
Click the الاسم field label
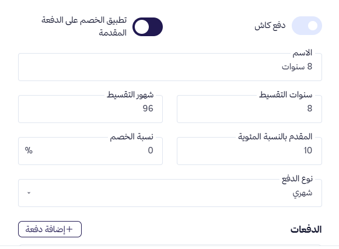(302, 52)
